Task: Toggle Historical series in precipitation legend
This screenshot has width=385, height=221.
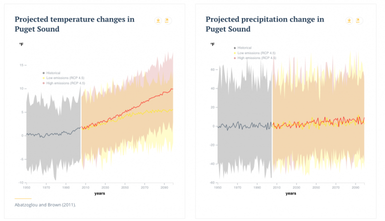Action: [244, 48]
